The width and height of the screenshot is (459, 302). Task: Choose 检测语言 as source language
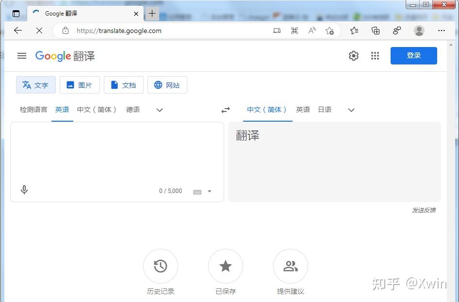[x=33, y=110]
